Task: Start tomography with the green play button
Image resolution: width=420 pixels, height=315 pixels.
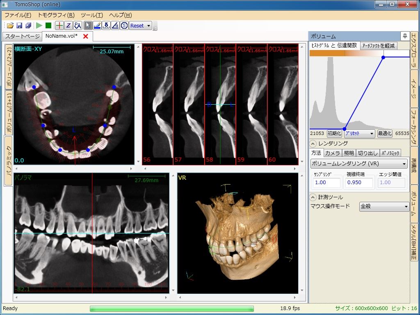Action: point(39,25)
